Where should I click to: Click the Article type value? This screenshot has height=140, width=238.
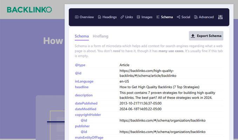pos(124,65)
